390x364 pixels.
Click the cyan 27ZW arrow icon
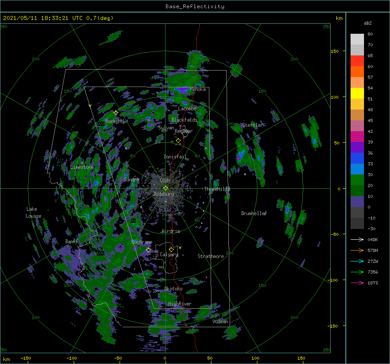pos(357,261)
